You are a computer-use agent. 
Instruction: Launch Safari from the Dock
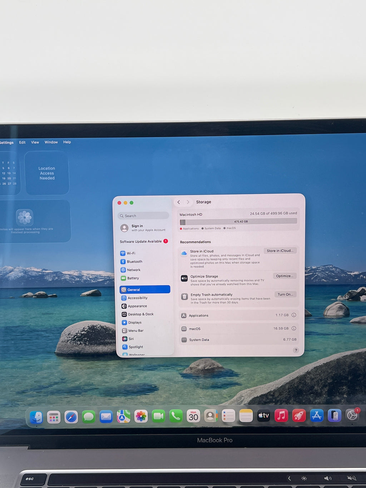coord(71,417)
